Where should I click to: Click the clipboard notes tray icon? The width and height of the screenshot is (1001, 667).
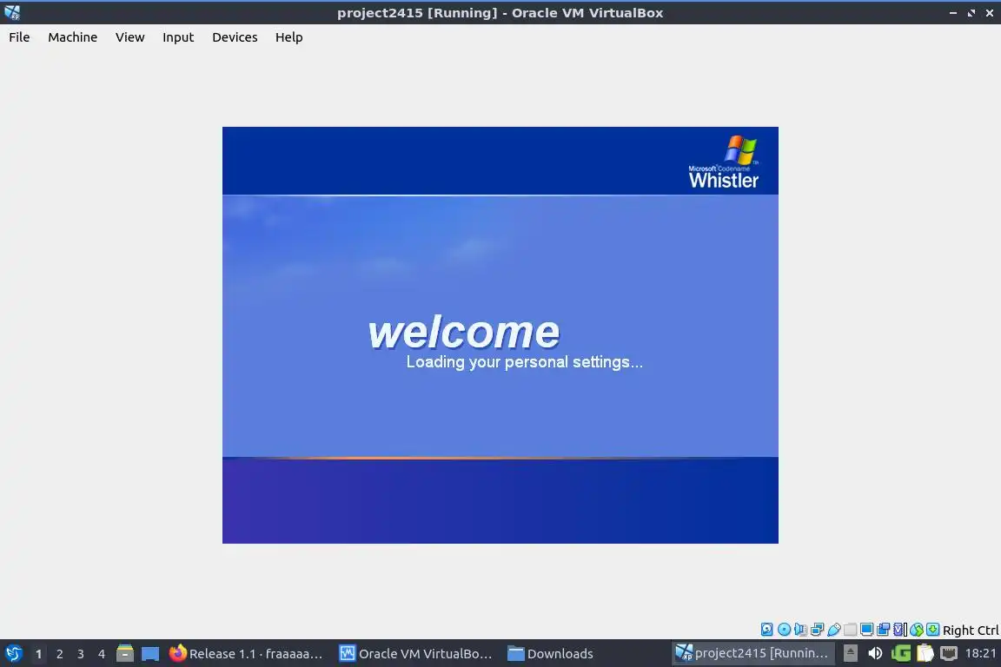pyautogui.click(x=925, y=653)
